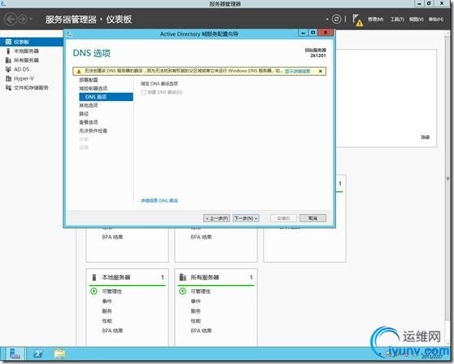Go to the 查看选项 wizard step

coord(89,122)
